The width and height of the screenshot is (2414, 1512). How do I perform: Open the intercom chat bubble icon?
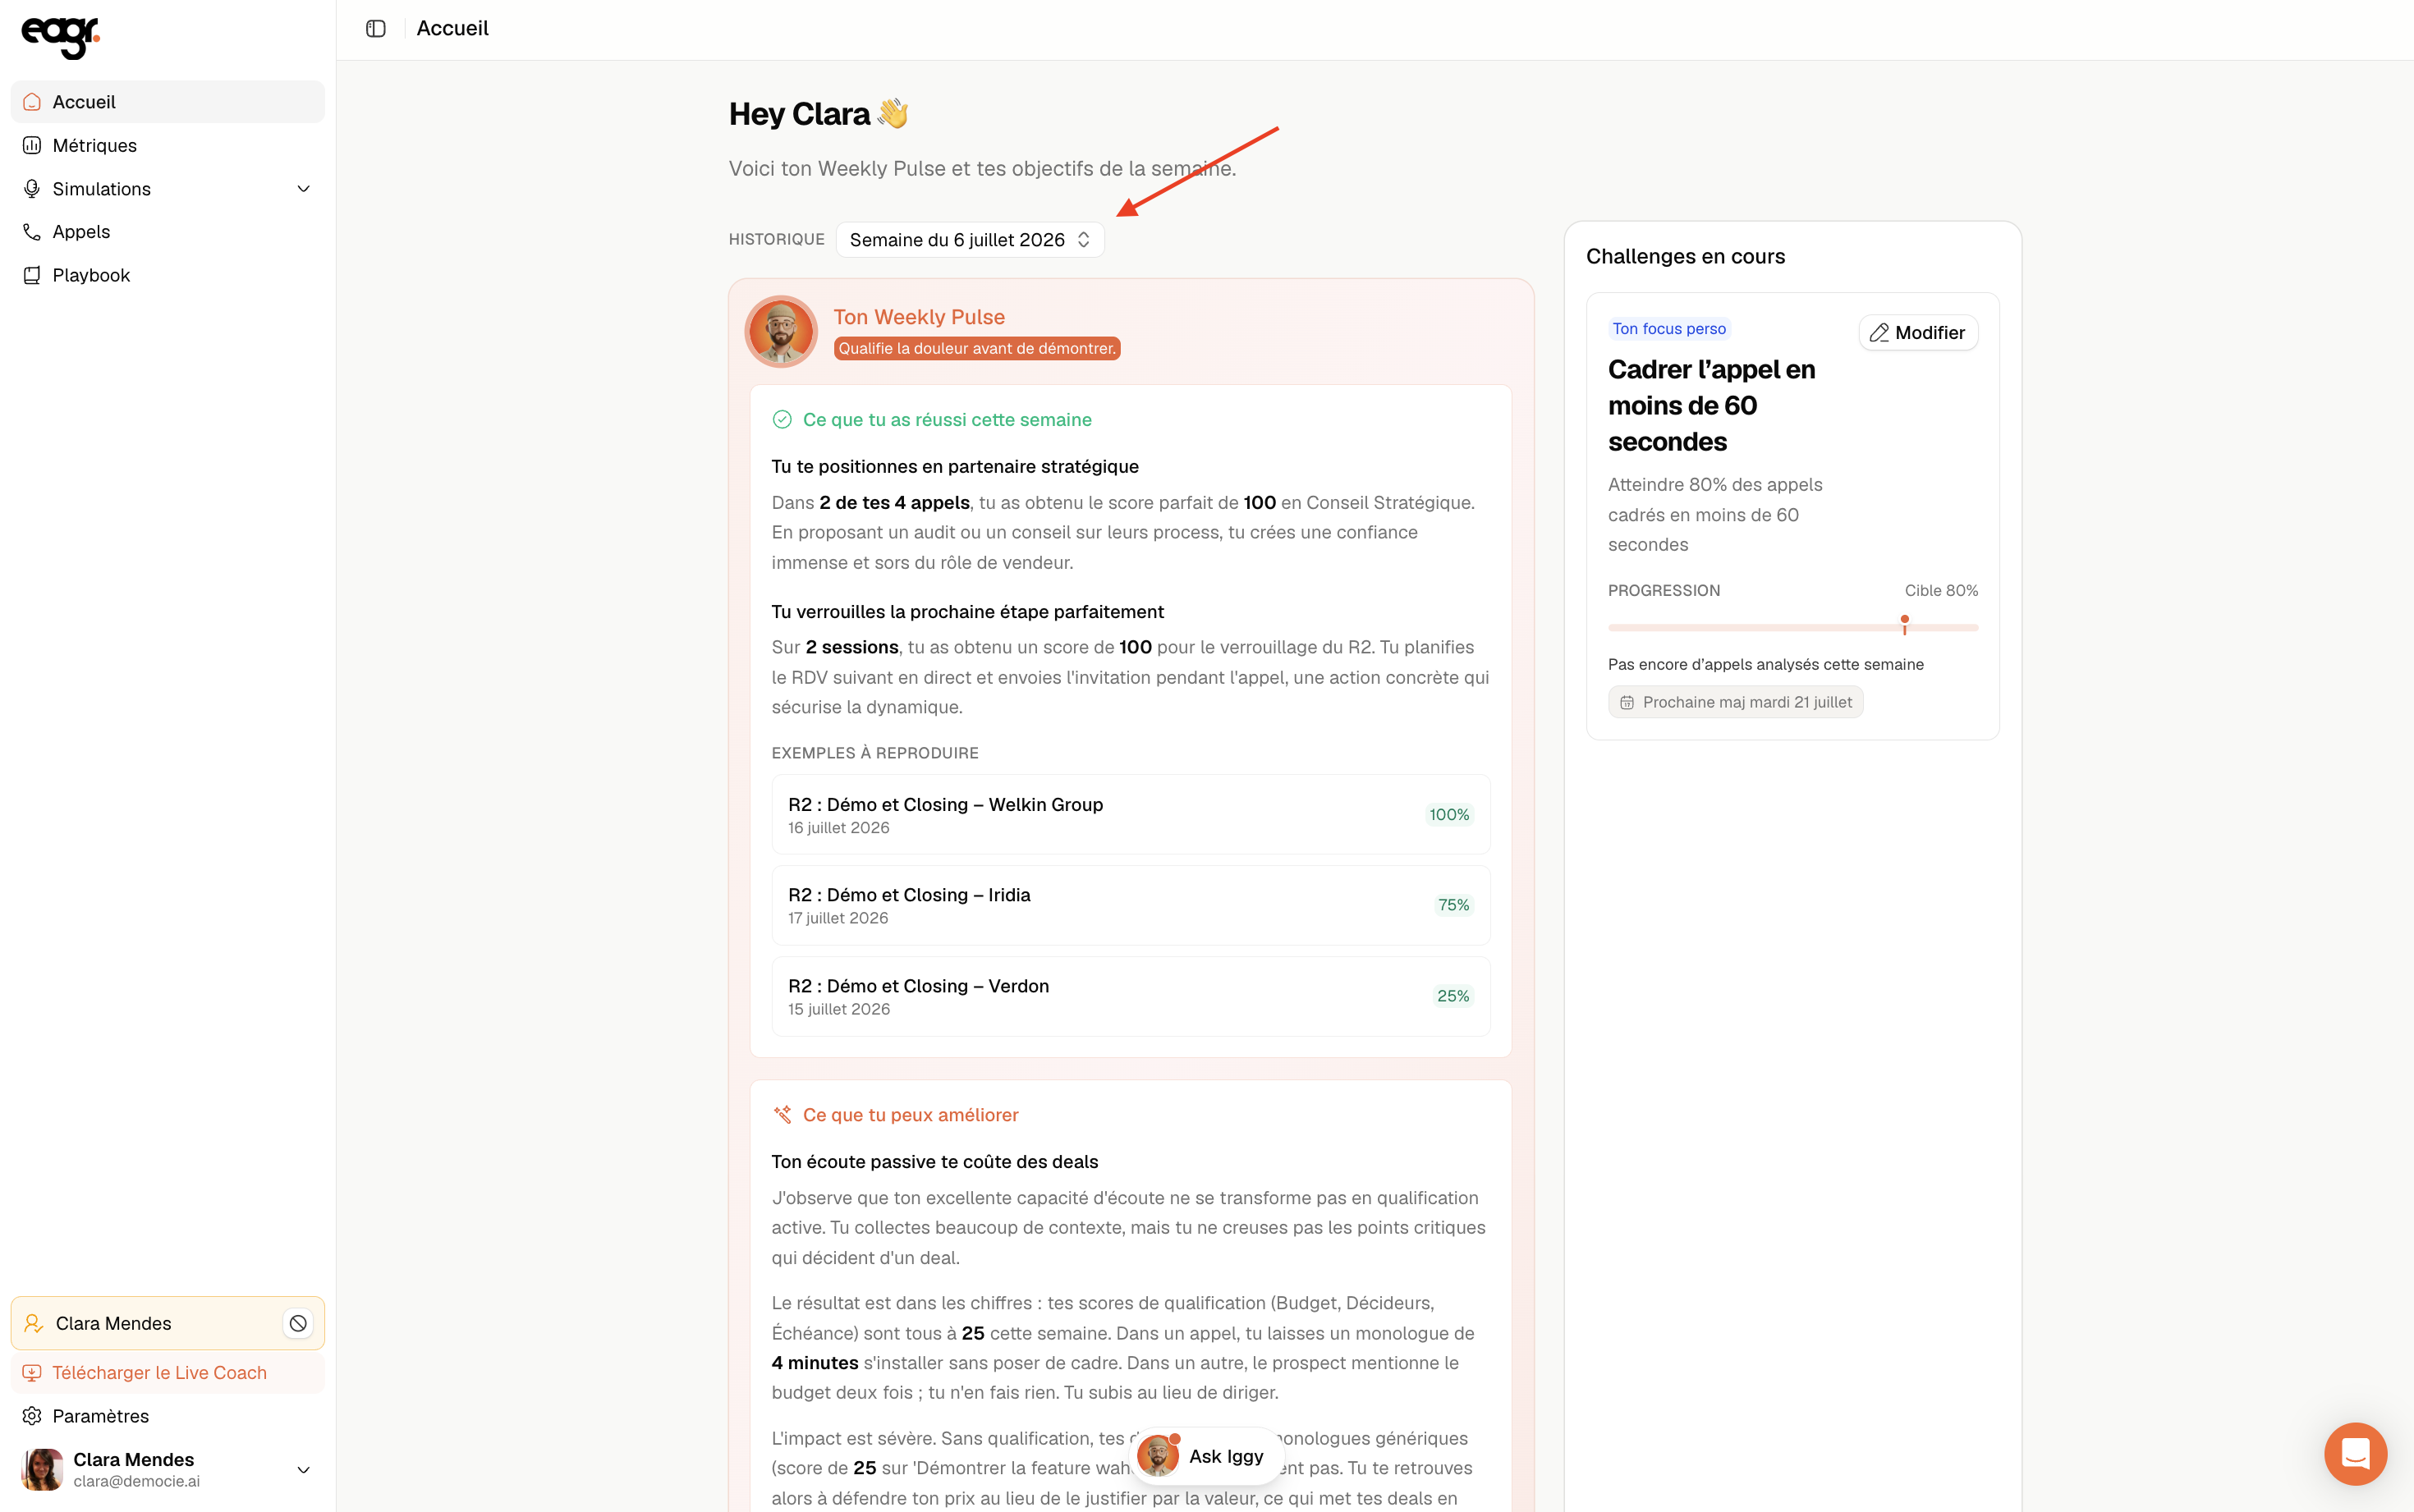click(x=2355, y=1453)
